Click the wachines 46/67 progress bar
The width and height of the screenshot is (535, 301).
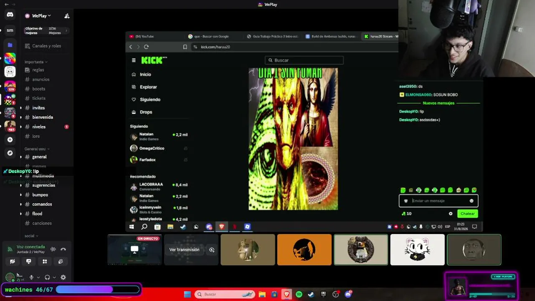tap(98, 289)
